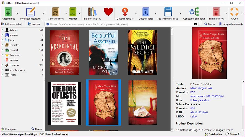Open Biblioteca virtual menu
The height and width of the screenshot is (137, 245).
(12, 24)
